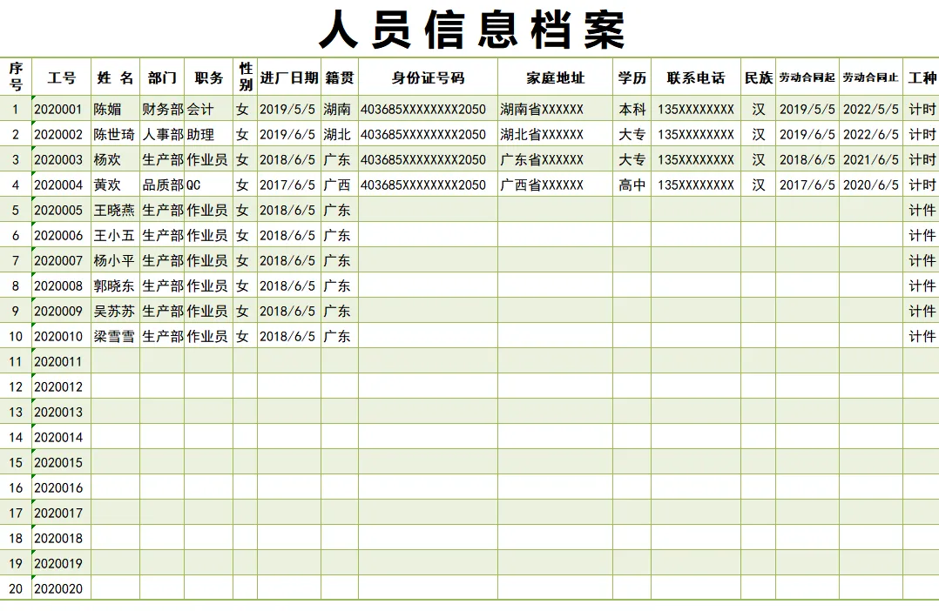The height and width of the screenshot is (611, 939).
Task: Select the 姓名 column header
Action: 116,77
